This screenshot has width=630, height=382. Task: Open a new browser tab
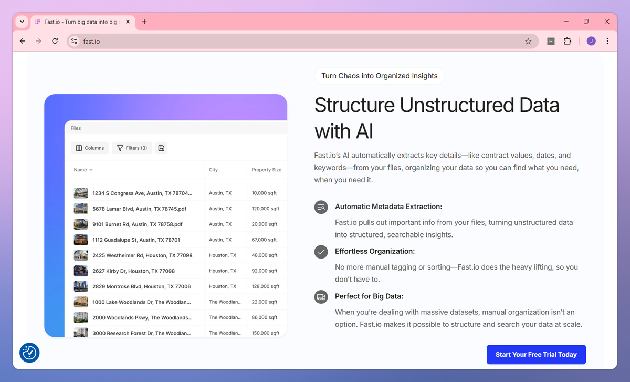coord(144,22)
